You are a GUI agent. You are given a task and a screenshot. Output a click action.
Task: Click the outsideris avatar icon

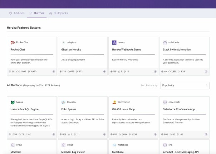165,43
